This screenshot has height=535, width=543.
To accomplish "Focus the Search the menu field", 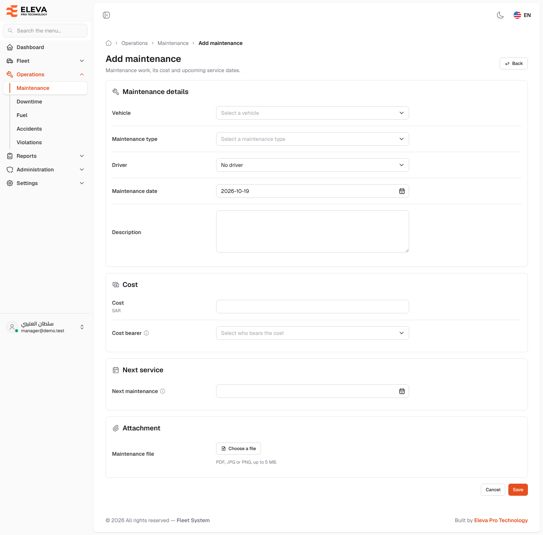I will pos(45,31).
